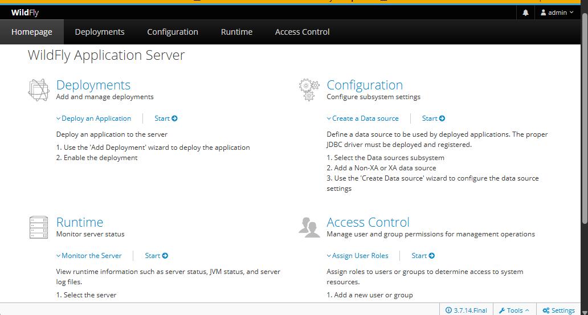Open Settings in the footer bar

[558, 310]
